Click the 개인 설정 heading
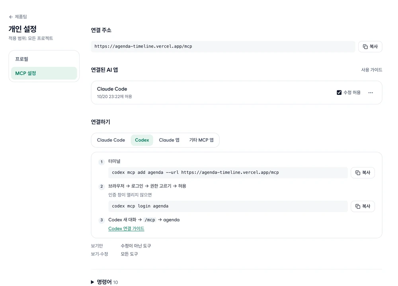 [x=23, y=29]
